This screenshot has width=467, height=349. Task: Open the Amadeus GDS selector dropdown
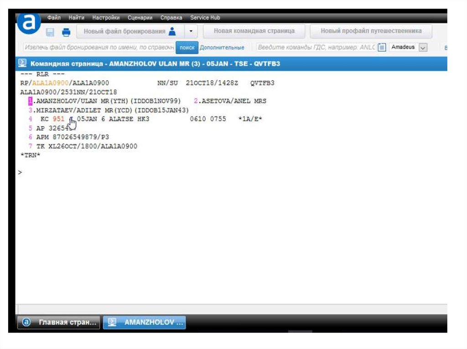click(x=423, y=47)
